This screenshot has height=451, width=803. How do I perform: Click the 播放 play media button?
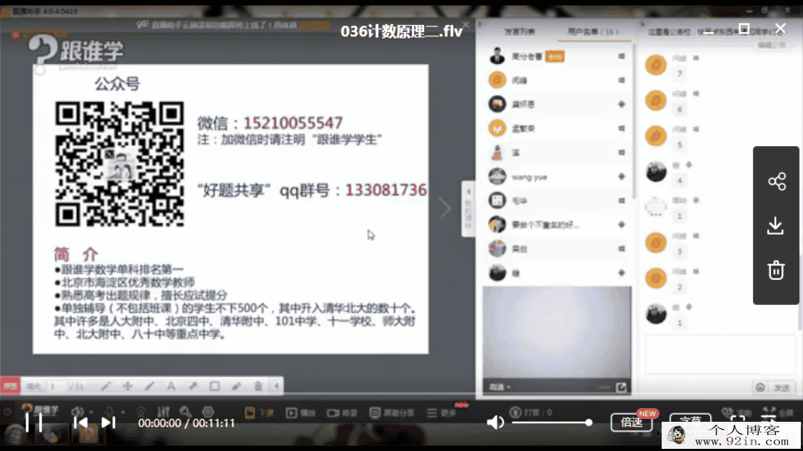click(301, 413)
